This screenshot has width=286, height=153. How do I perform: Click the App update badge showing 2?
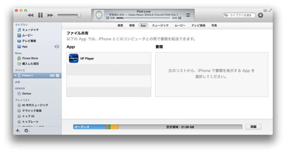tap(57, 47)
